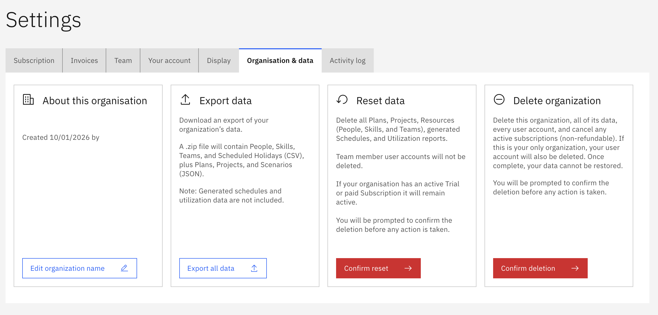
Task: Go to the Your account tab
Action: point(169,60)
